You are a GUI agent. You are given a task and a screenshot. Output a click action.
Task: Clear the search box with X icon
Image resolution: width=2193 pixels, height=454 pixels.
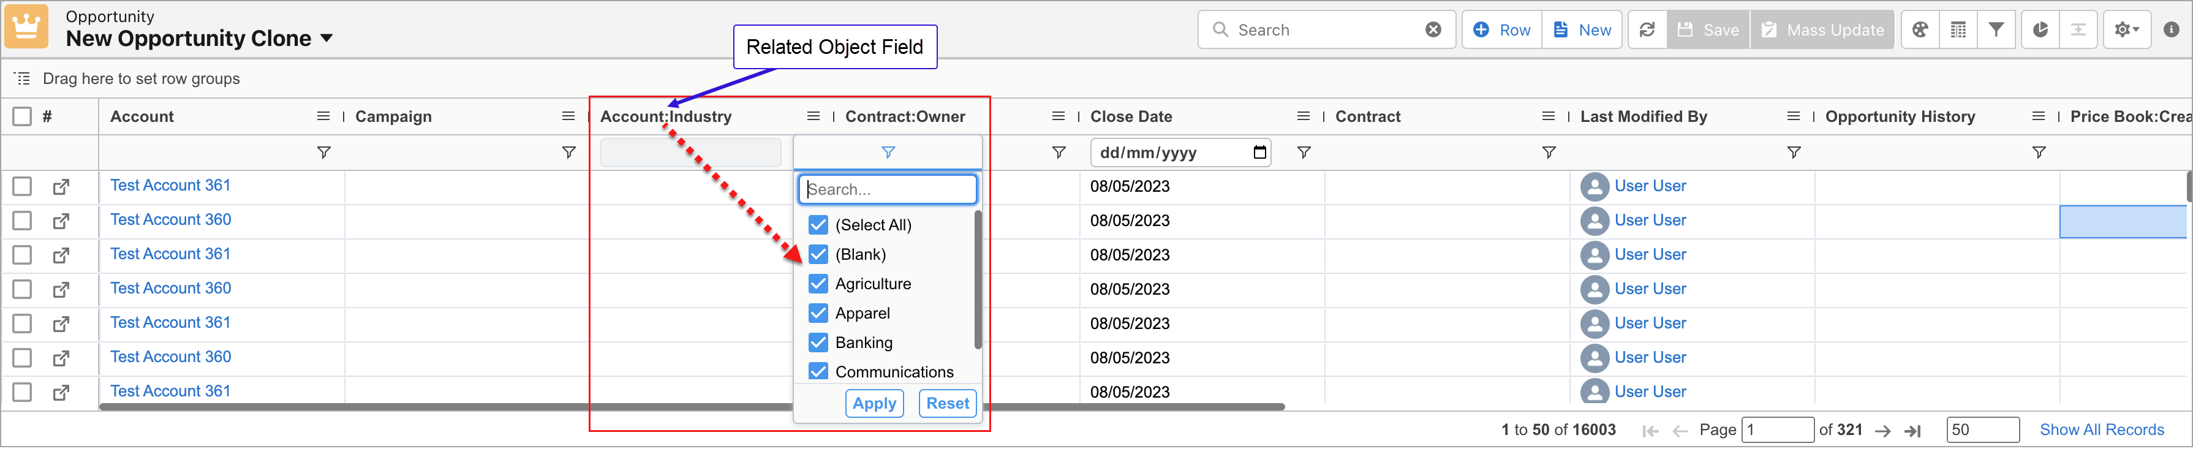point(1433,30)
